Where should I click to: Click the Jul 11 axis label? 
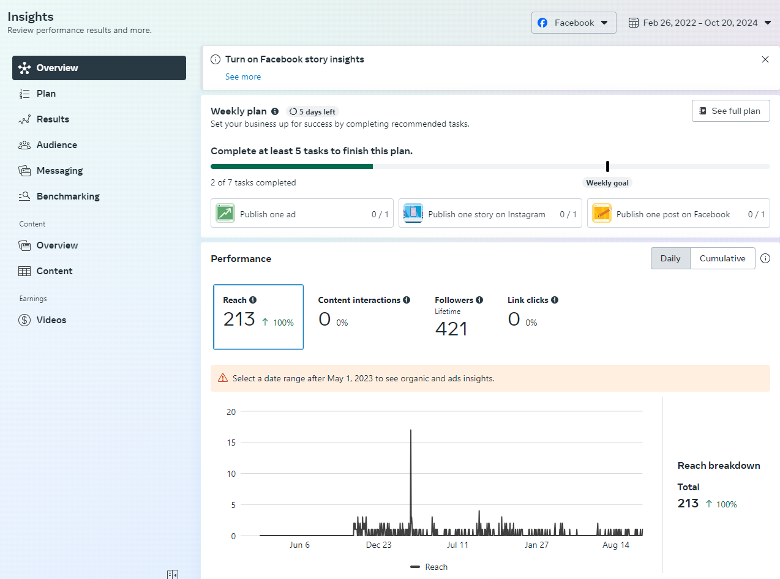pos(457,545)
